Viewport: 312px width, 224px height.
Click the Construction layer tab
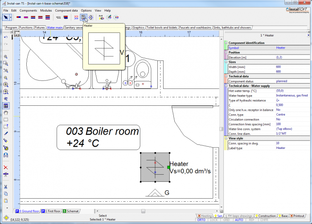[267, 216]
